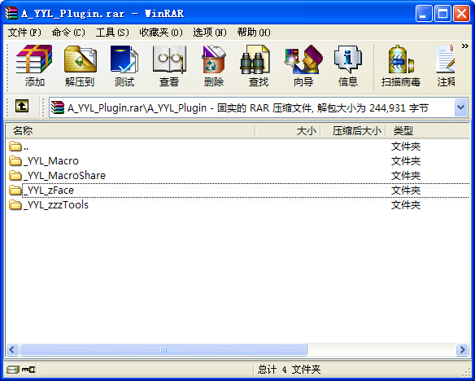The width and height of the screenshot is (475, 381).
Task: Click the Add (添加) toolbar icon
Action: point(34,65)
